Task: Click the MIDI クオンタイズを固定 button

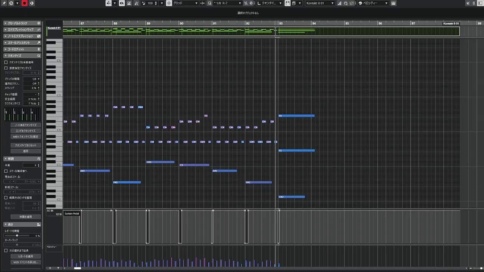Action: [26, 137]
